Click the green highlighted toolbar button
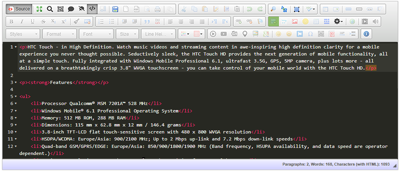The height and width of the screenshot is (171, 400). point(274,22)
